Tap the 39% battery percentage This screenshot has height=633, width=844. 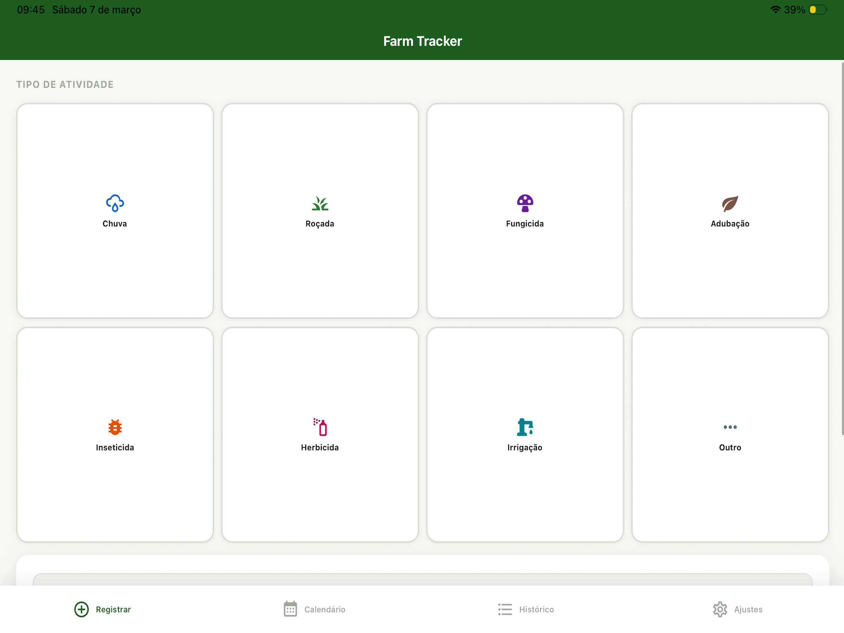[794, 10]
